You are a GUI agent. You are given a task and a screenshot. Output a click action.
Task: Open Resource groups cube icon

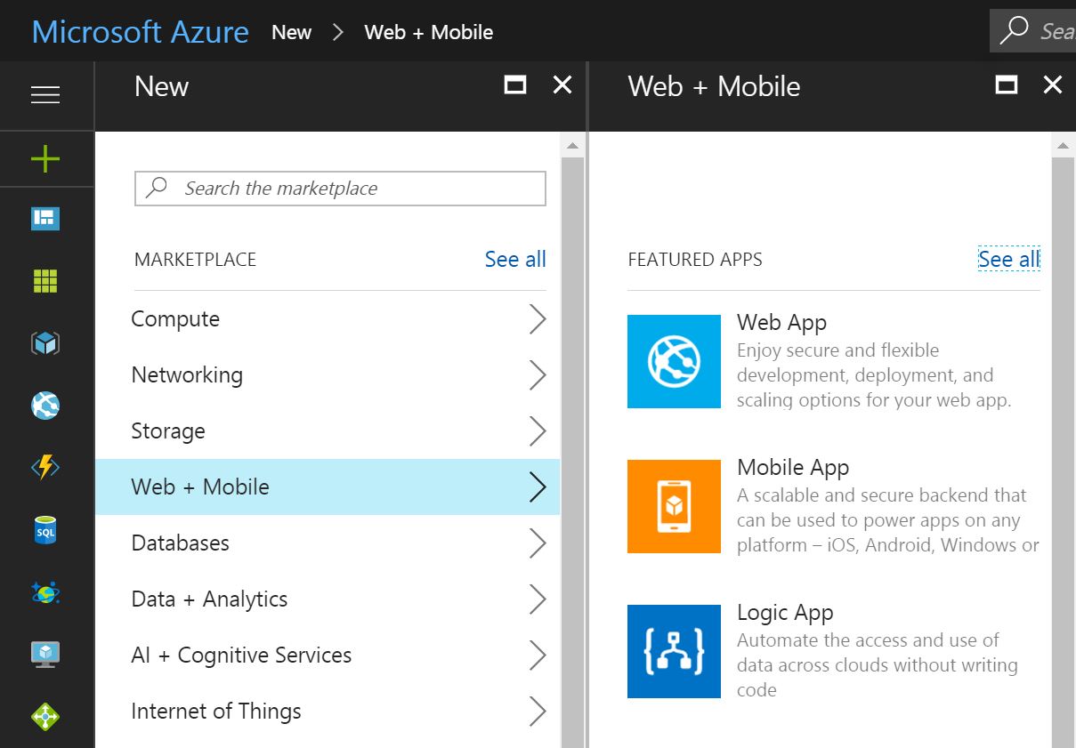point(45,343)
